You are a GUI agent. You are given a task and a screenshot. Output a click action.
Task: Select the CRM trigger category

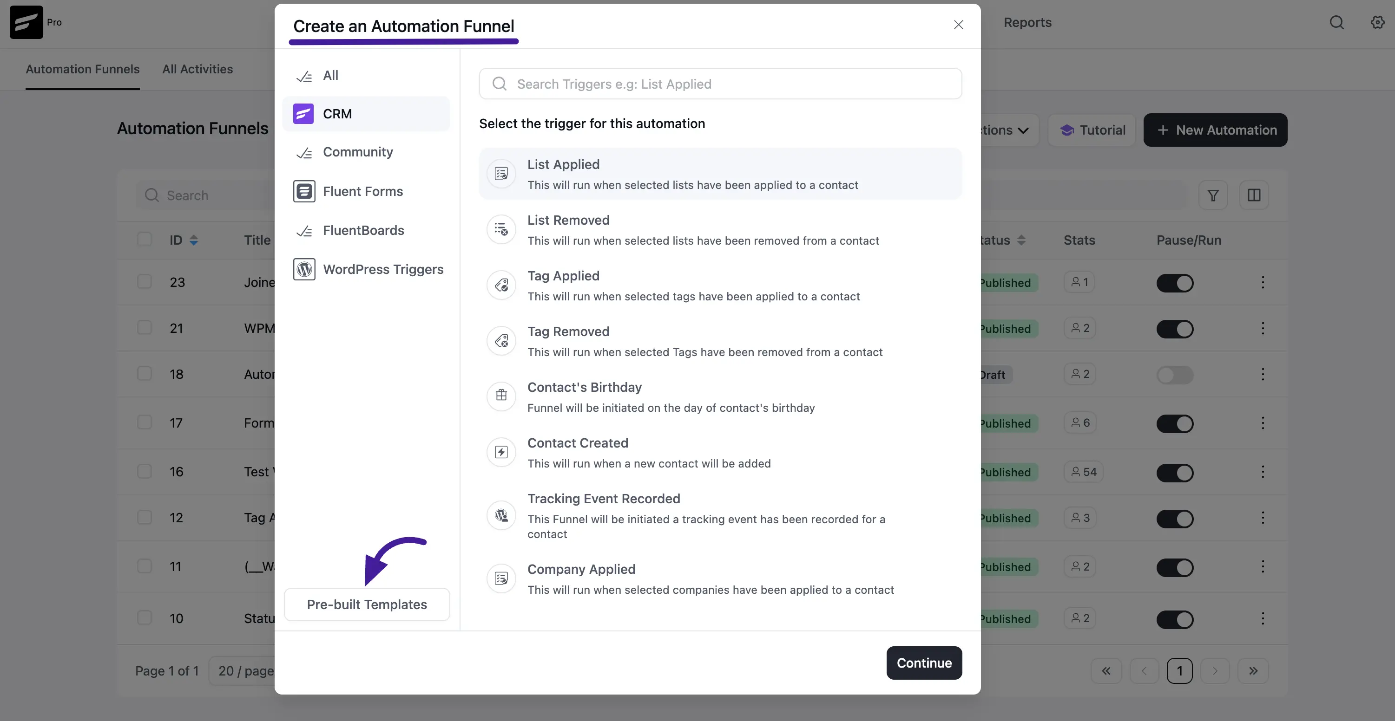click(366, 114)
